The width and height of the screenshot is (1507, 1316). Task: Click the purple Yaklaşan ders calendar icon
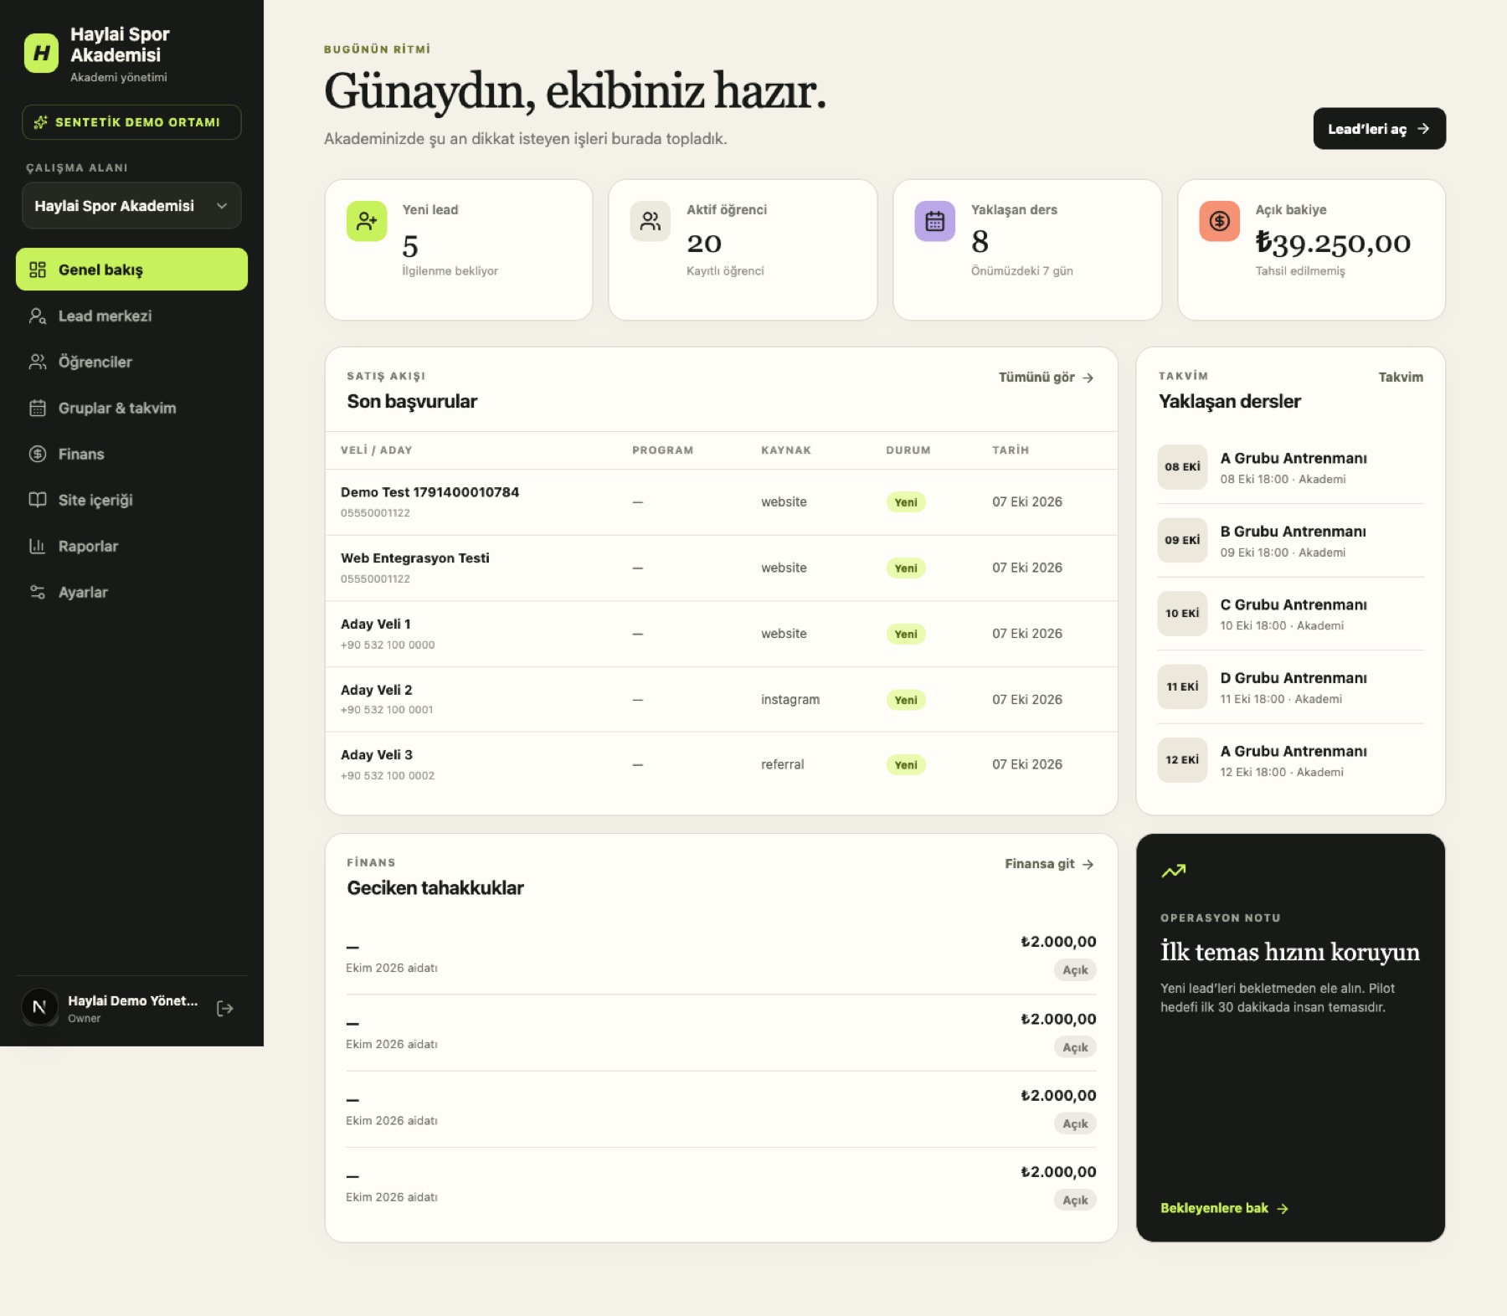tap(935, 221)
